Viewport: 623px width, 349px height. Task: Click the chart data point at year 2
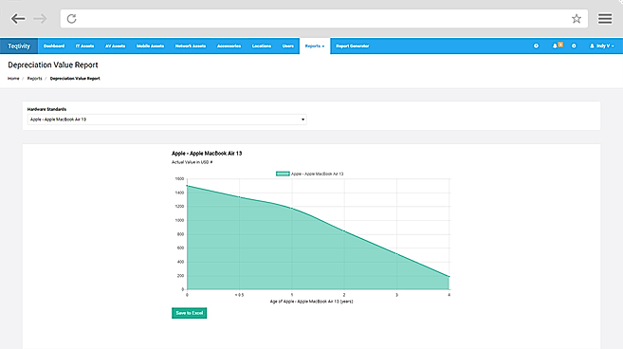pos(344,231)
